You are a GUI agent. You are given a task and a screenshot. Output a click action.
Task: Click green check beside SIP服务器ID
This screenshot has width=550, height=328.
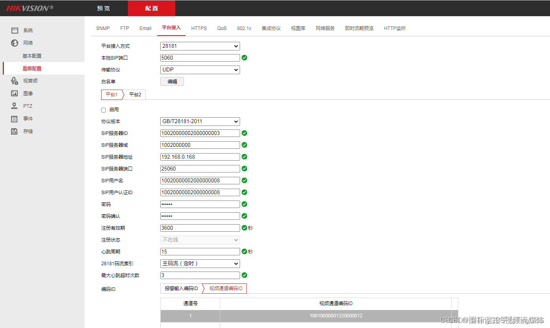244,133
